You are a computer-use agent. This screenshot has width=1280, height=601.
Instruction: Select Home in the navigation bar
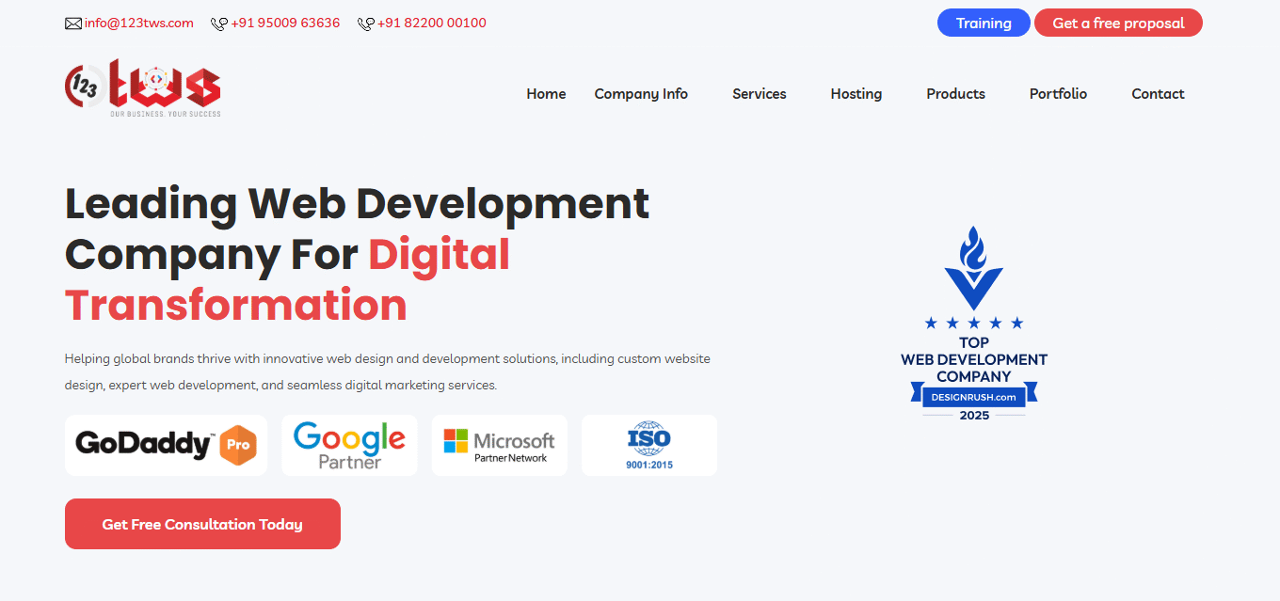pos(546,94)
